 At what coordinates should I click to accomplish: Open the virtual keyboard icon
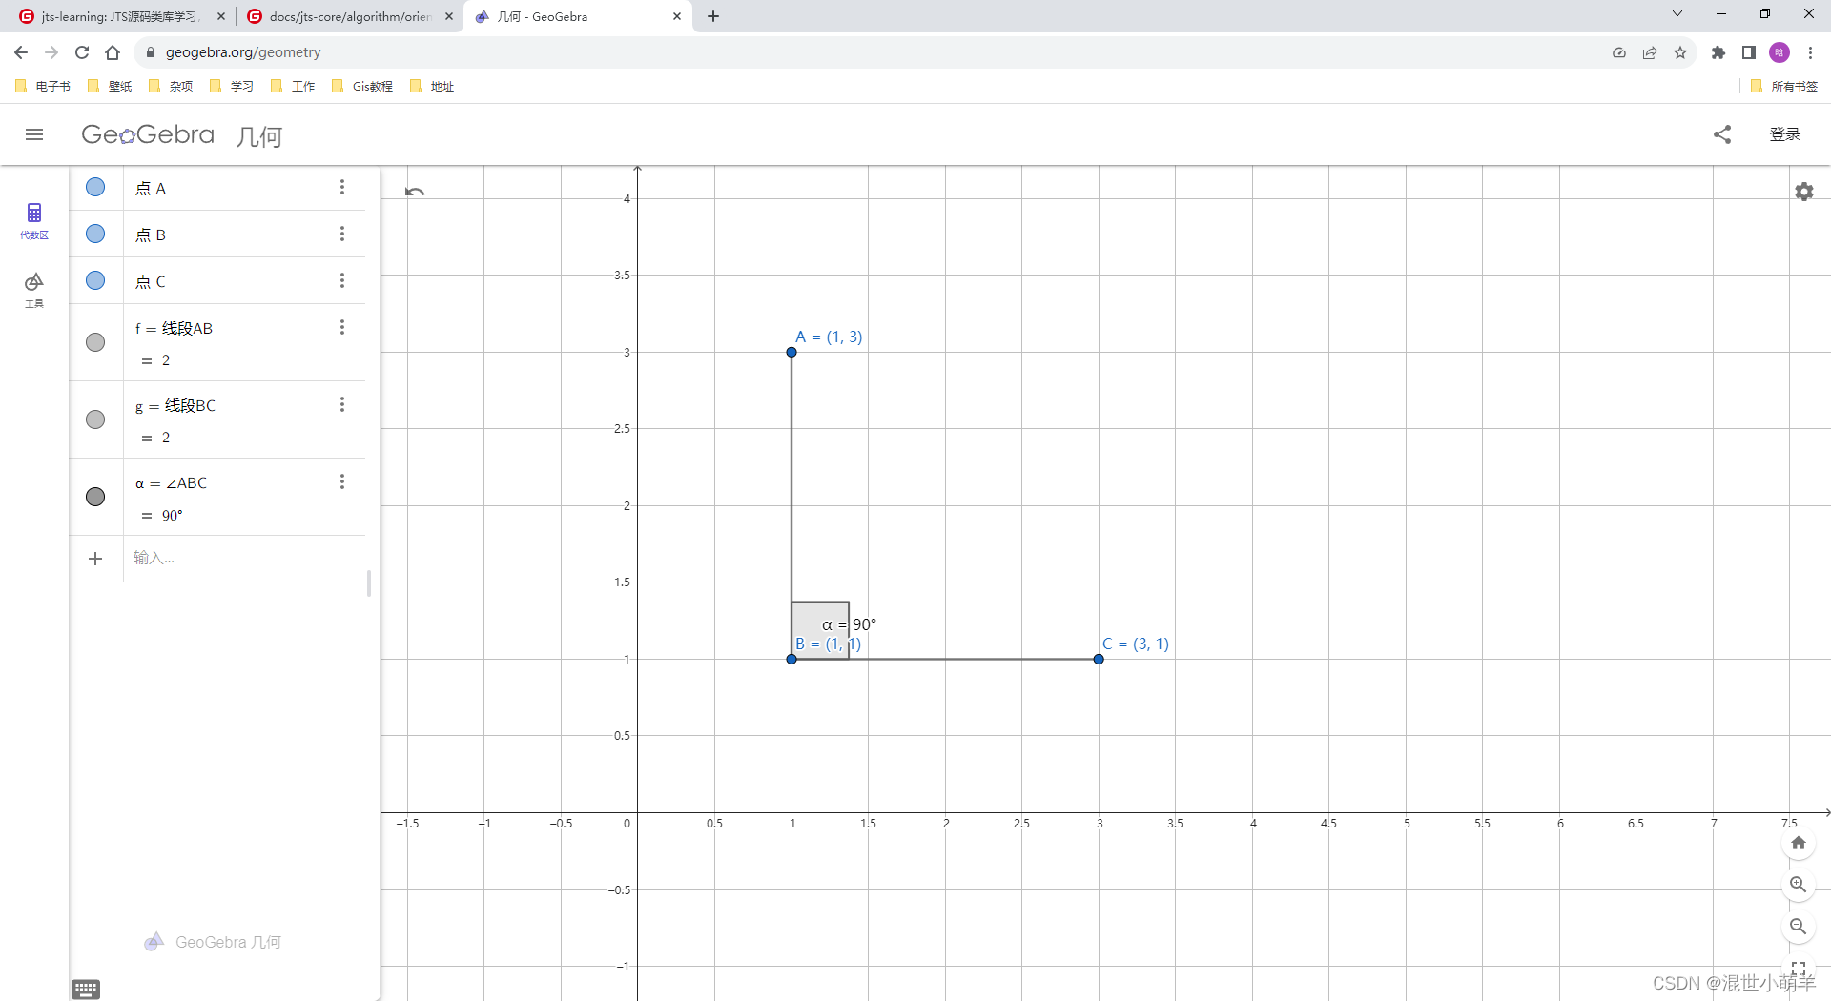[86, 990]
